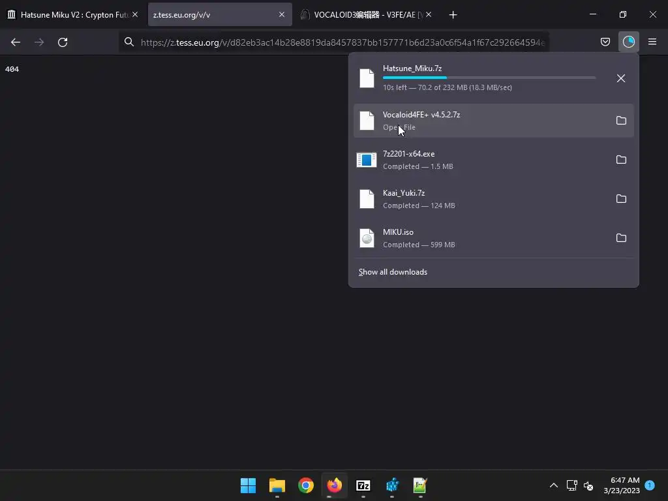Click the Hatsune_Miku.7z download progress bar
Screen dimensions: 668x501
[489, 78]
